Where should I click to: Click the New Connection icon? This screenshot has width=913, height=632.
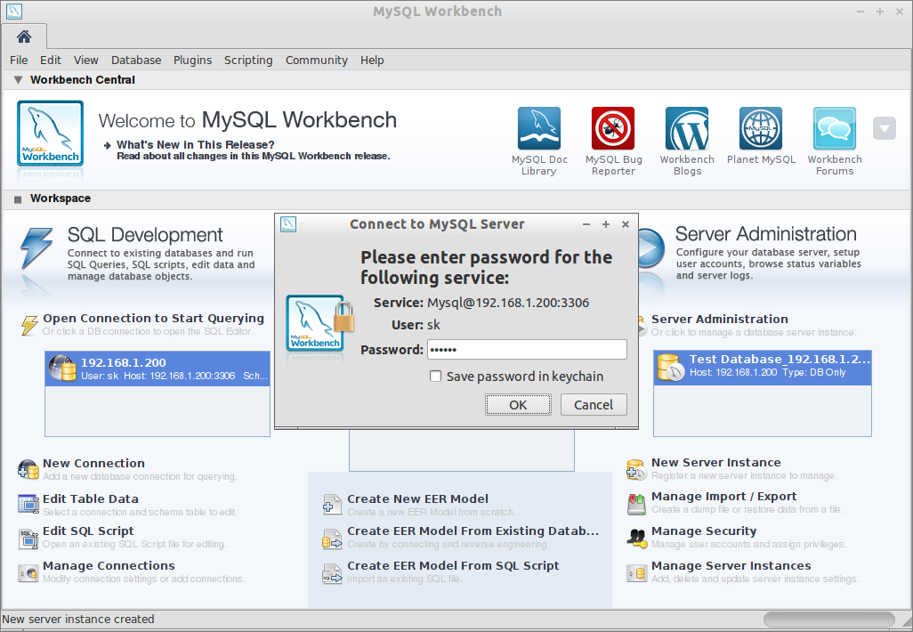(28, 469)
